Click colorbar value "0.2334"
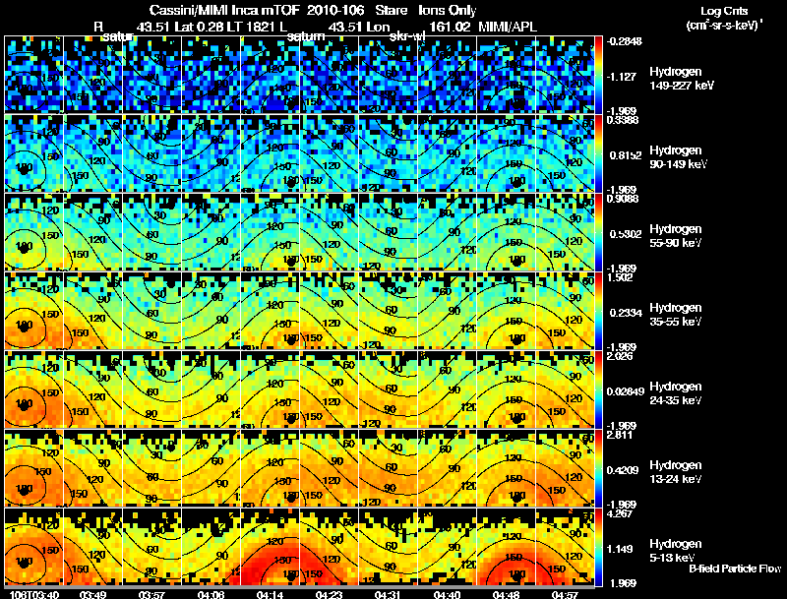The width and height of the screenshot is (787, 599). [626, 313]
